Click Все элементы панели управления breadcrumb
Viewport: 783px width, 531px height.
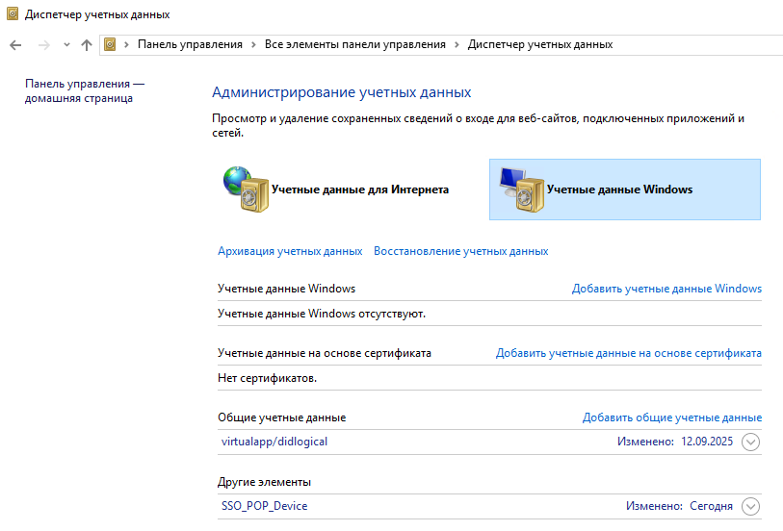(355, 44)
